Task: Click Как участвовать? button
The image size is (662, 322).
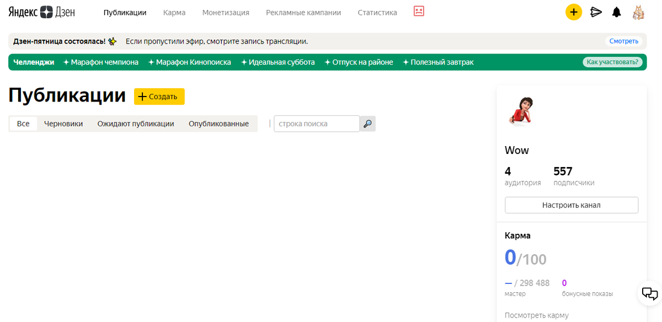Action: (x=613, y=62)
